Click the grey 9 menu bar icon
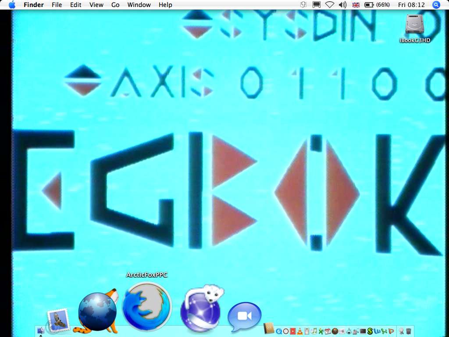This screenshot has width=449, height=337. coord(303,4)
